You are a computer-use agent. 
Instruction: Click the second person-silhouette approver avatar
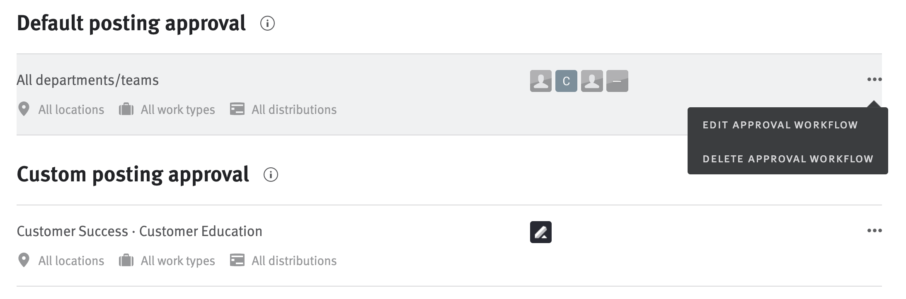click(593, 80)
